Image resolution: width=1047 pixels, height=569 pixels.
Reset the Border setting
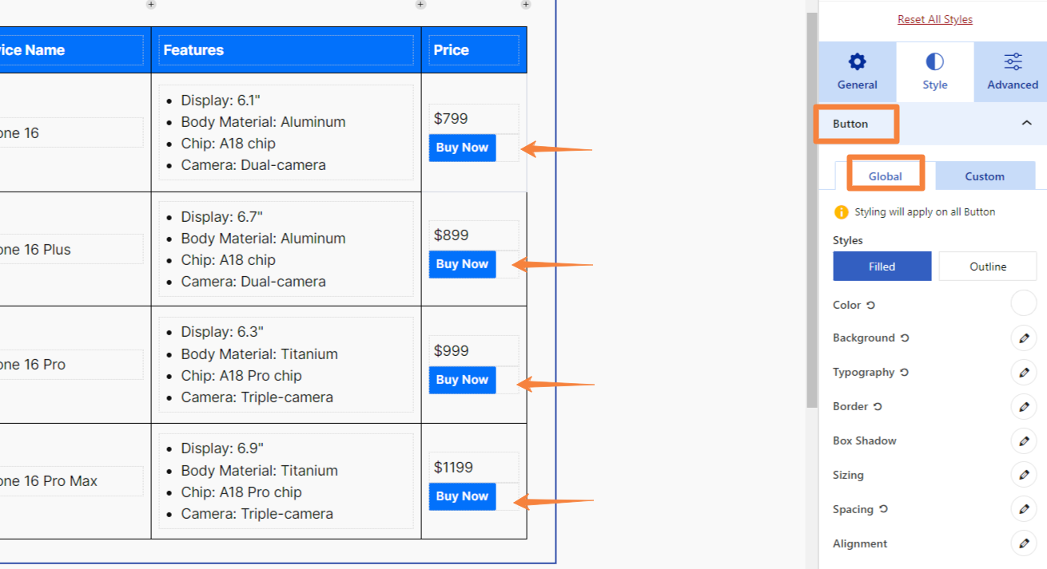pos(878,406)
